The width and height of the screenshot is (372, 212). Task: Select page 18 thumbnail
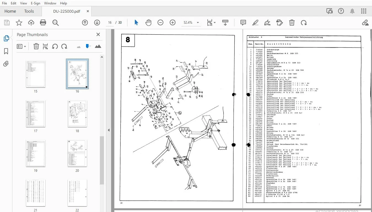77,114
